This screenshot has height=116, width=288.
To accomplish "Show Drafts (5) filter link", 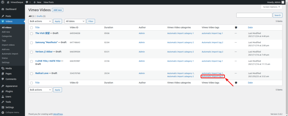I will [x=41, y=16].
